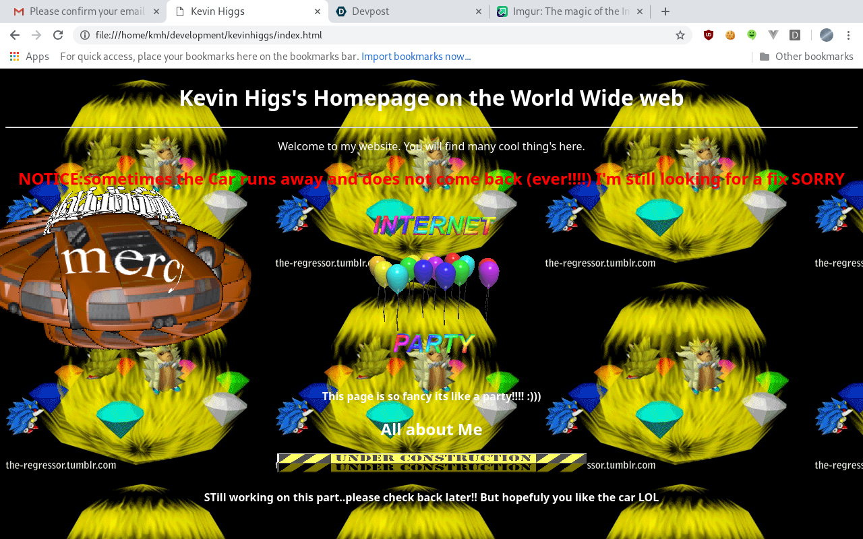
Task: Click the D extension icon in the toolbar
Action: click(x=795, y=35)
